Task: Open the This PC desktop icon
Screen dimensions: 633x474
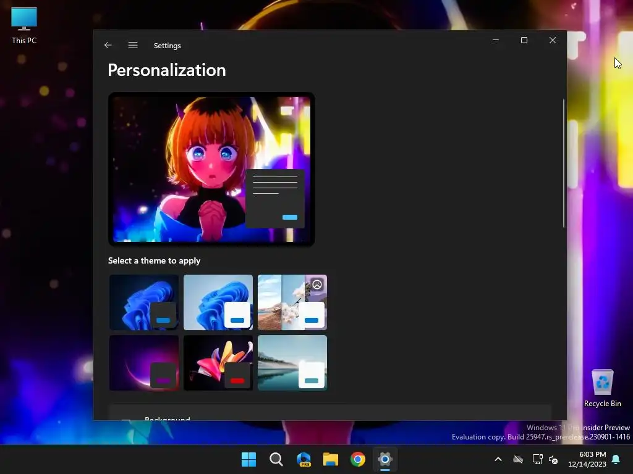Action: pos(24,25)
